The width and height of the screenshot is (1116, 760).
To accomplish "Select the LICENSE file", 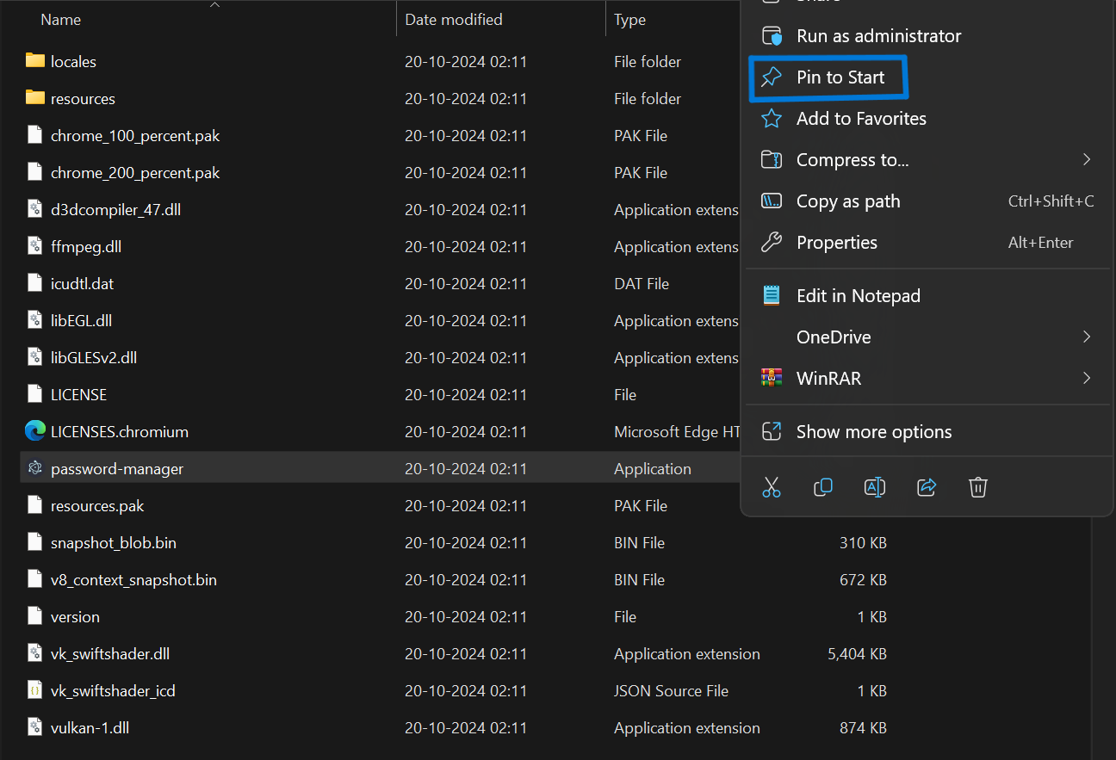I will [78, 395].
